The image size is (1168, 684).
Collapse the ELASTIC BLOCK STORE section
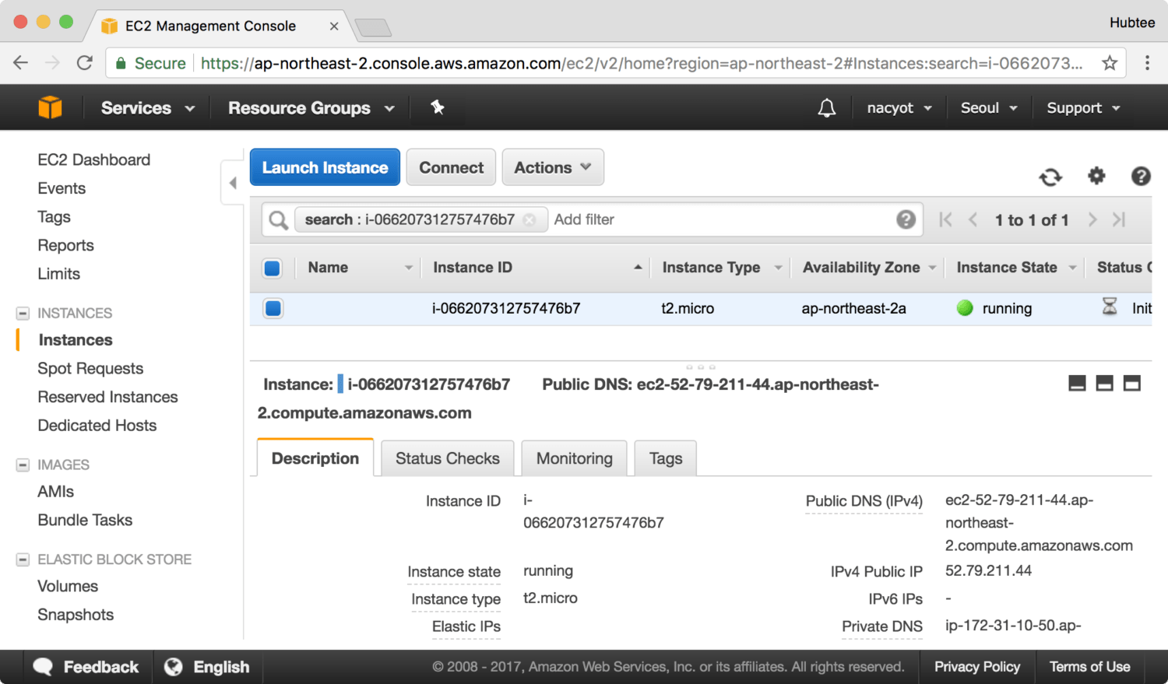pyautogui.click(x=23, y=559)
